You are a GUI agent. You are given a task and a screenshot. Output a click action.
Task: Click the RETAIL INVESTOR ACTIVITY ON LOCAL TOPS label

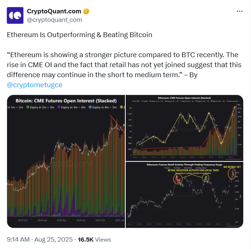point(193,170)
